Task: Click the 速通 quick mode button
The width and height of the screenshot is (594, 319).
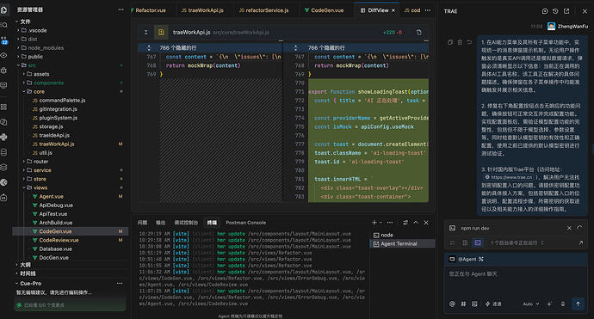Action: (493, 304)
